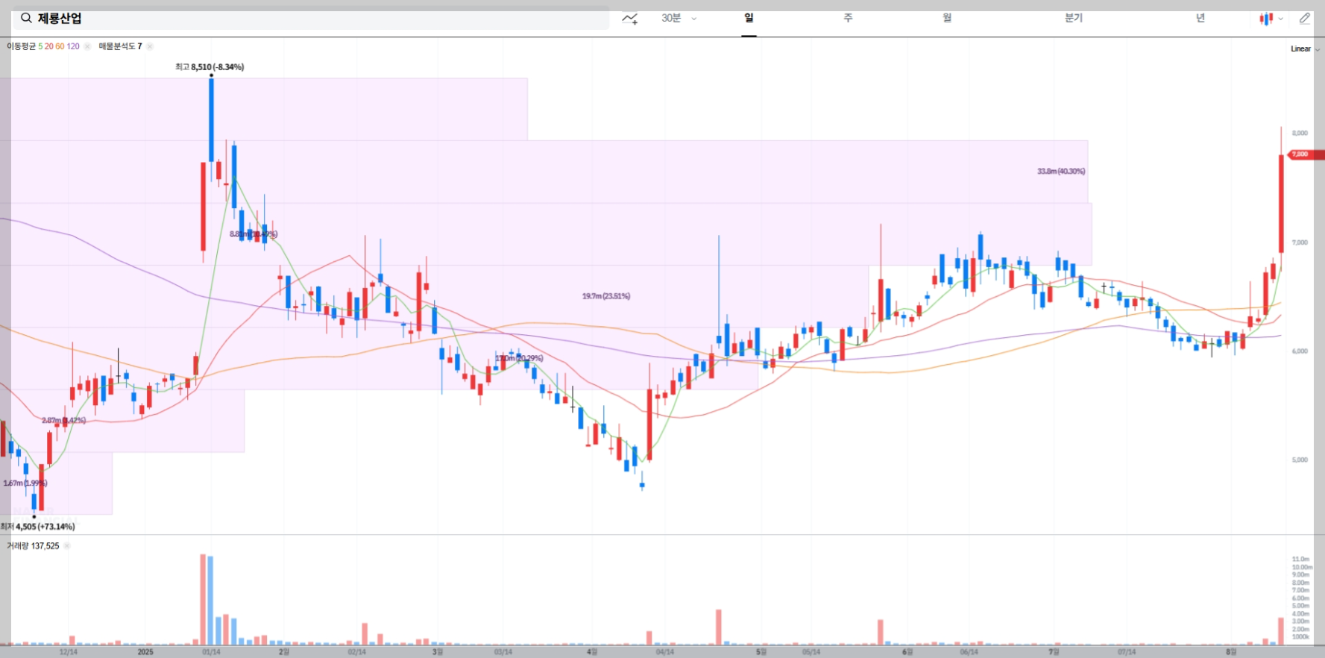The image size is (1325, 658).
Task: Select the 일 daily tab
Action: [749, 18]
